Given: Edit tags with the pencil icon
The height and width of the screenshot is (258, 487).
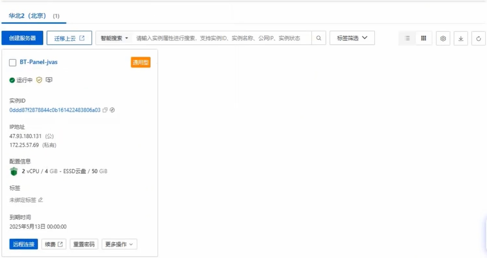Looking at the screenshot, I should point(40,200).
